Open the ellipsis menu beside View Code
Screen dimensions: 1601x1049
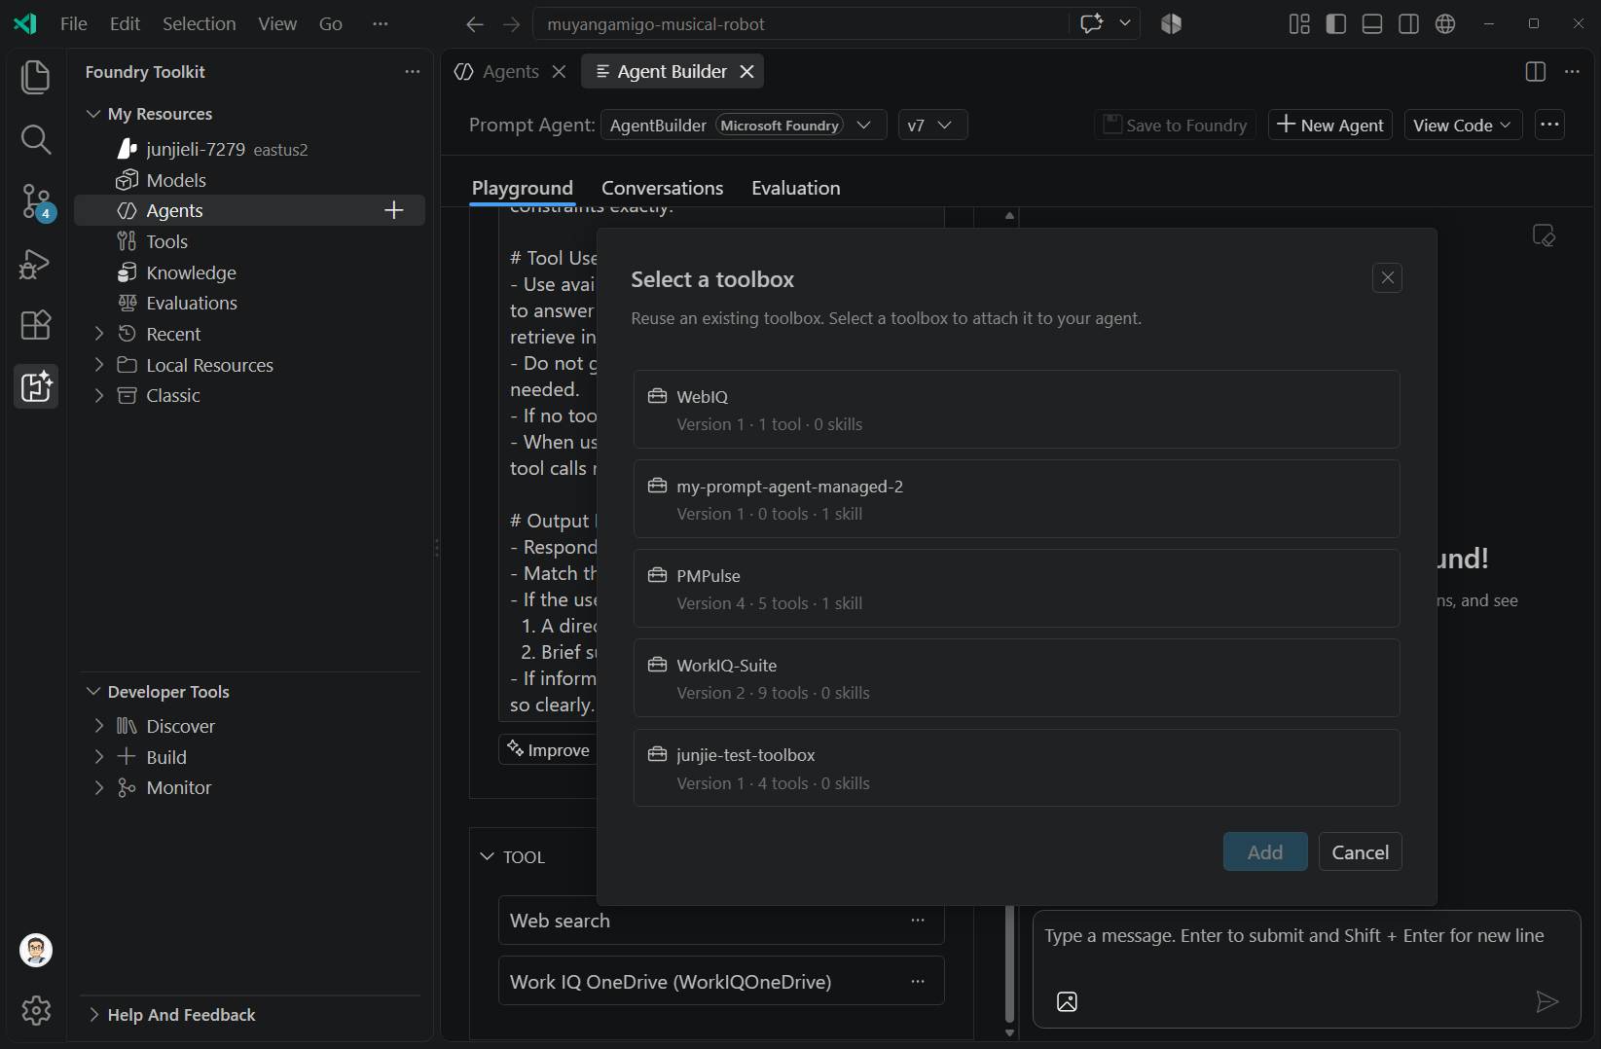pos(1550,125)
